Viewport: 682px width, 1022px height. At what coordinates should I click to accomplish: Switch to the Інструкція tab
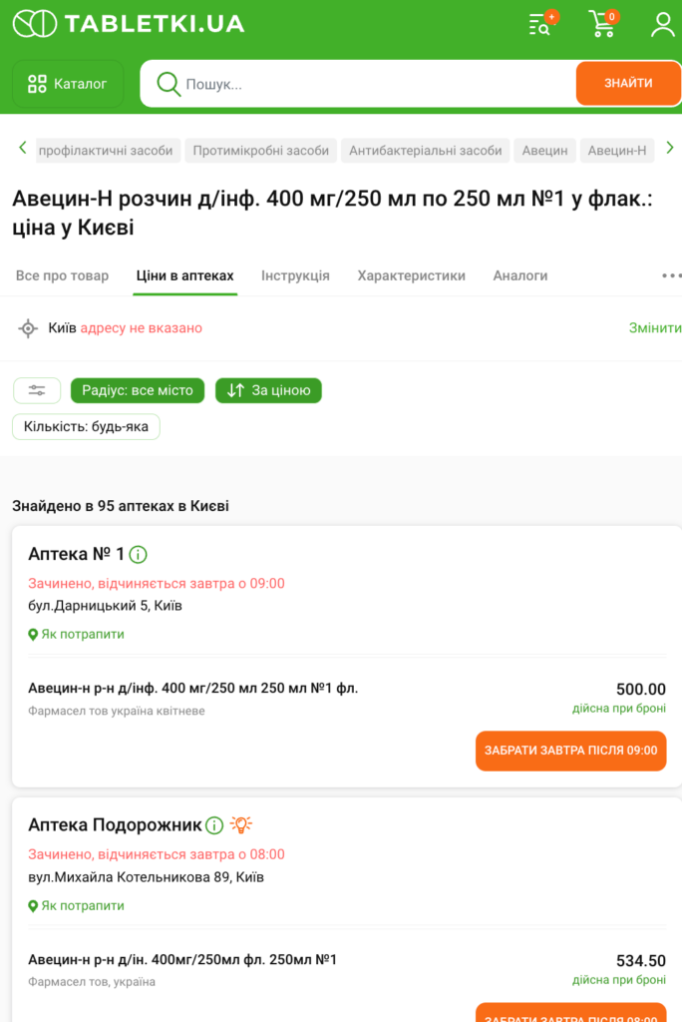(x=295, y=276)
